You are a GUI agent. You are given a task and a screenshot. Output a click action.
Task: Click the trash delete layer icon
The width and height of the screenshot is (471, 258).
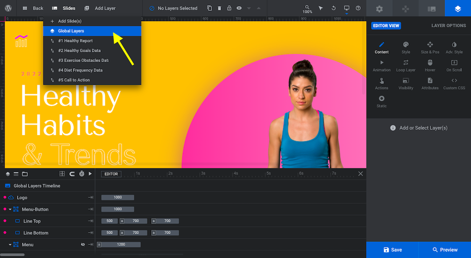tap(219, 8)
